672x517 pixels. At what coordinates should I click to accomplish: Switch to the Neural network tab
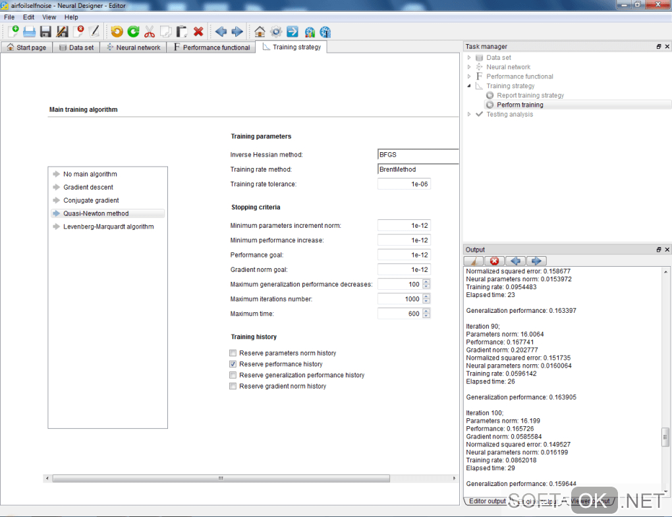(133, 47)
